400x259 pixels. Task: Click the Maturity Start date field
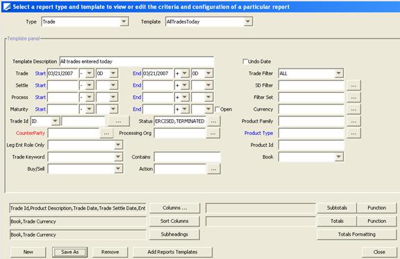pyautogui.click(x=62, y=109)
